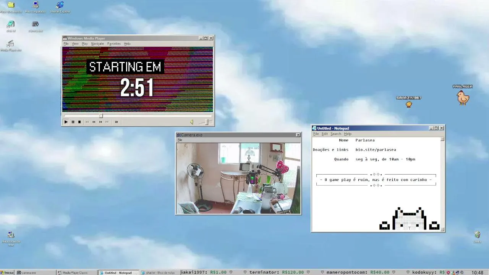
Task: Launch the Media Player.exe desktop shortcut
Action: (11, 45)
